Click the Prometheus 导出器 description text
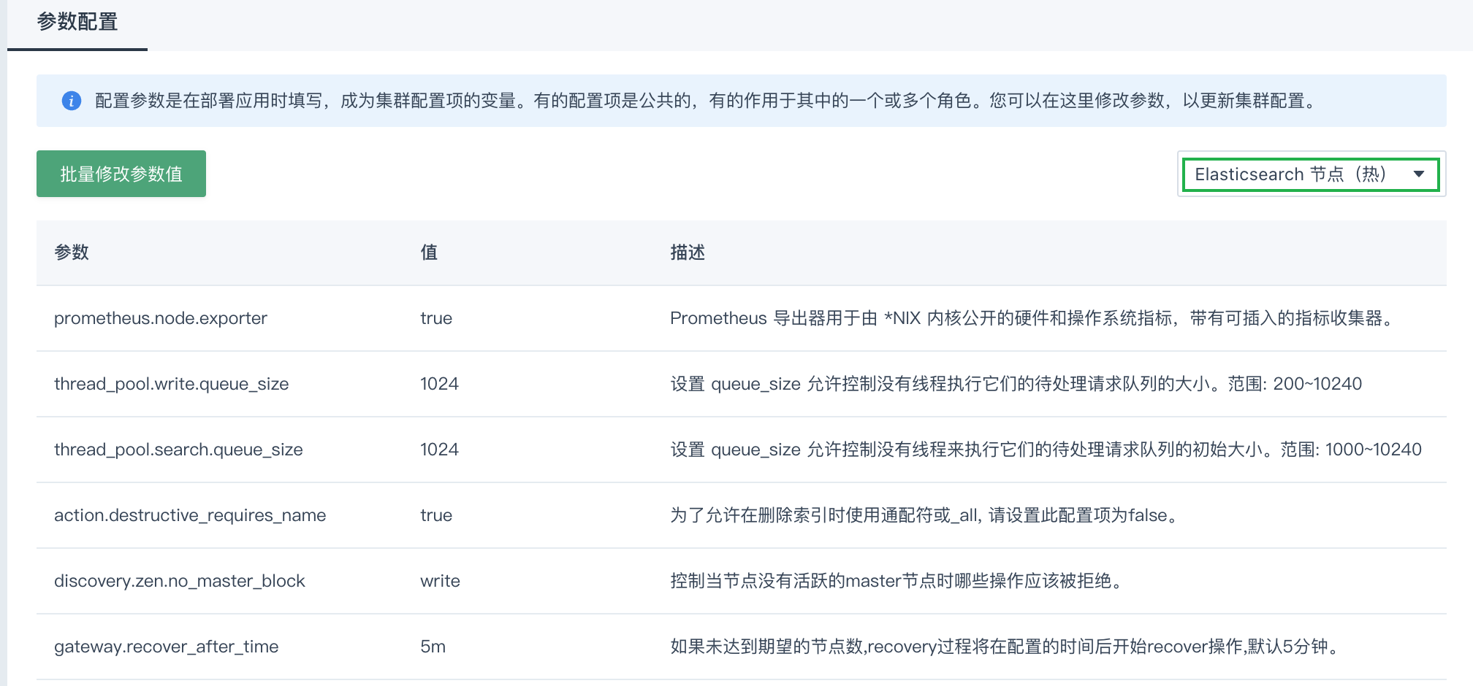1473x686 pixels. [x=1033, y=318]
